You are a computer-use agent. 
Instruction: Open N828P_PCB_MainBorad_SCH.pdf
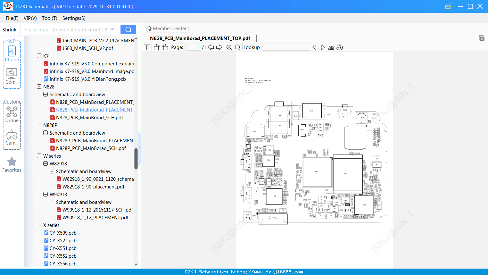[x=88, y=148]
